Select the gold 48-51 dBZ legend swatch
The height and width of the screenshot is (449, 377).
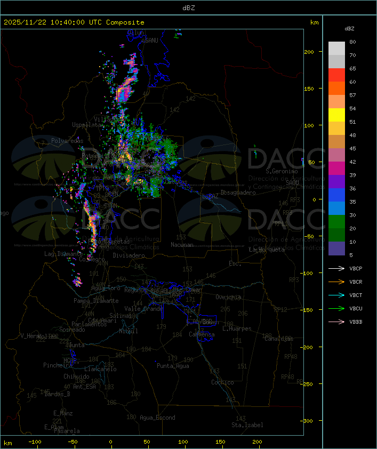pos(336,129)
